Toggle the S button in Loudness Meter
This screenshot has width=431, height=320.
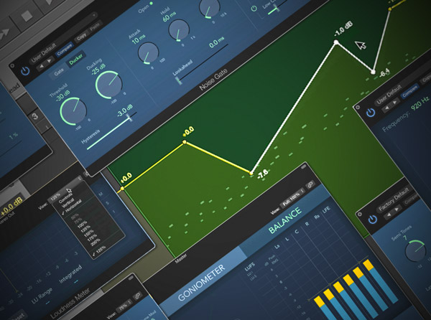tap(108, 203)
